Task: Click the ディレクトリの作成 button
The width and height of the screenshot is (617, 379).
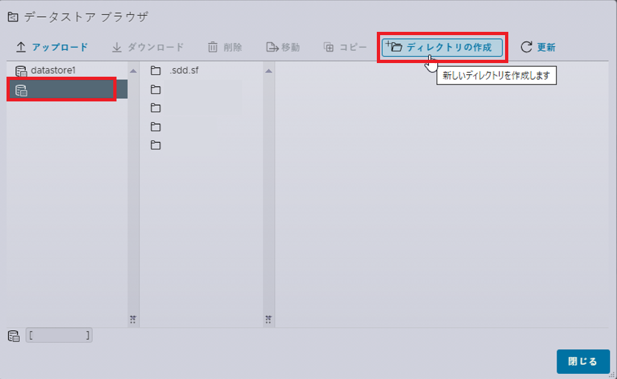Action: 442,47
